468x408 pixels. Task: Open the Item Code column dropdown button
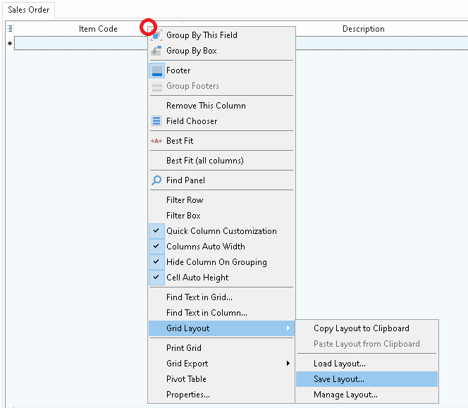149,27
